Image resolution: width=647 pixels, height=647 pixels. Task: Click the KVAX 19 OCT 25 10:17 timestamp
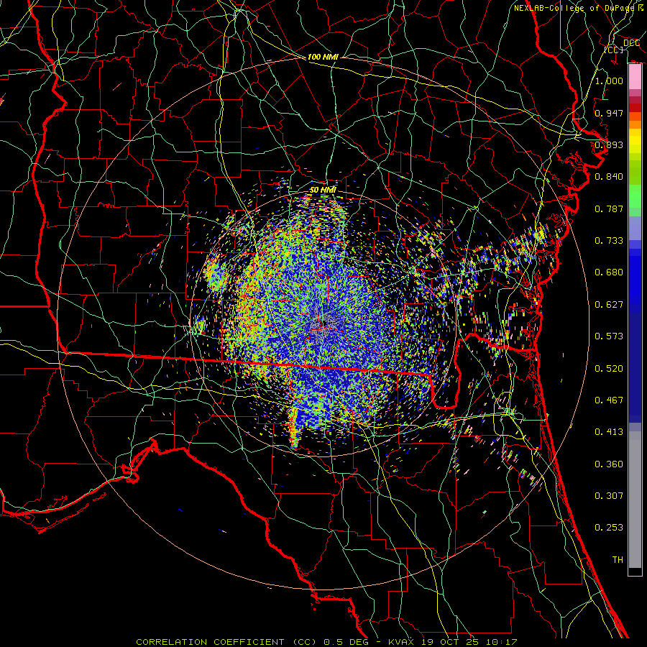pyautogui.click(x=453, y=642)
